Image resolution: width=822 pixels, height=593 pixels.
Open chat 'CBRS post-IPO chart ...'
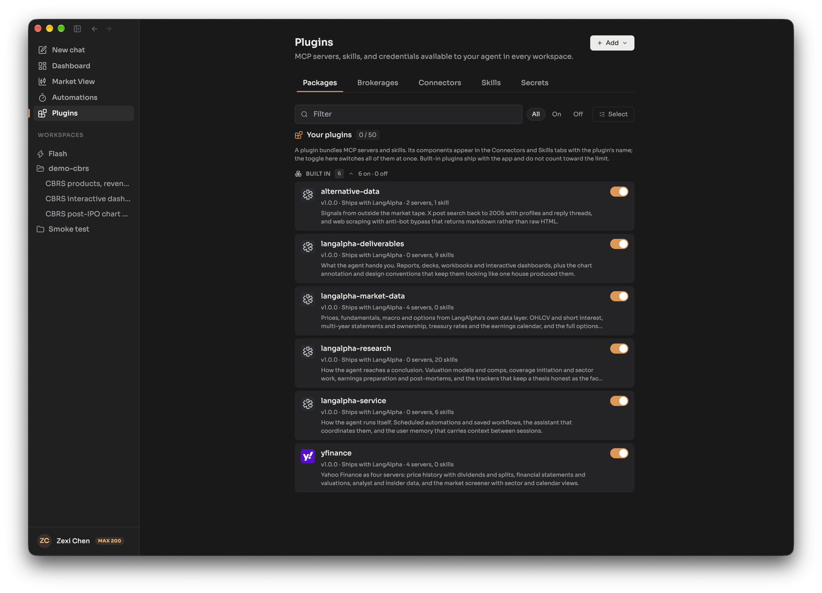point(87,214)
